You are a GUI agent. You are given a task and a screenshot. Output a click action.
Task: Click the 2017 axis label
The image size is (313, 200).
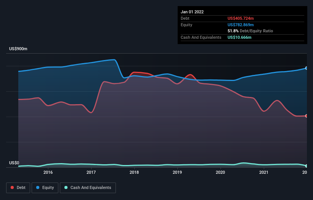click(91, 172)
